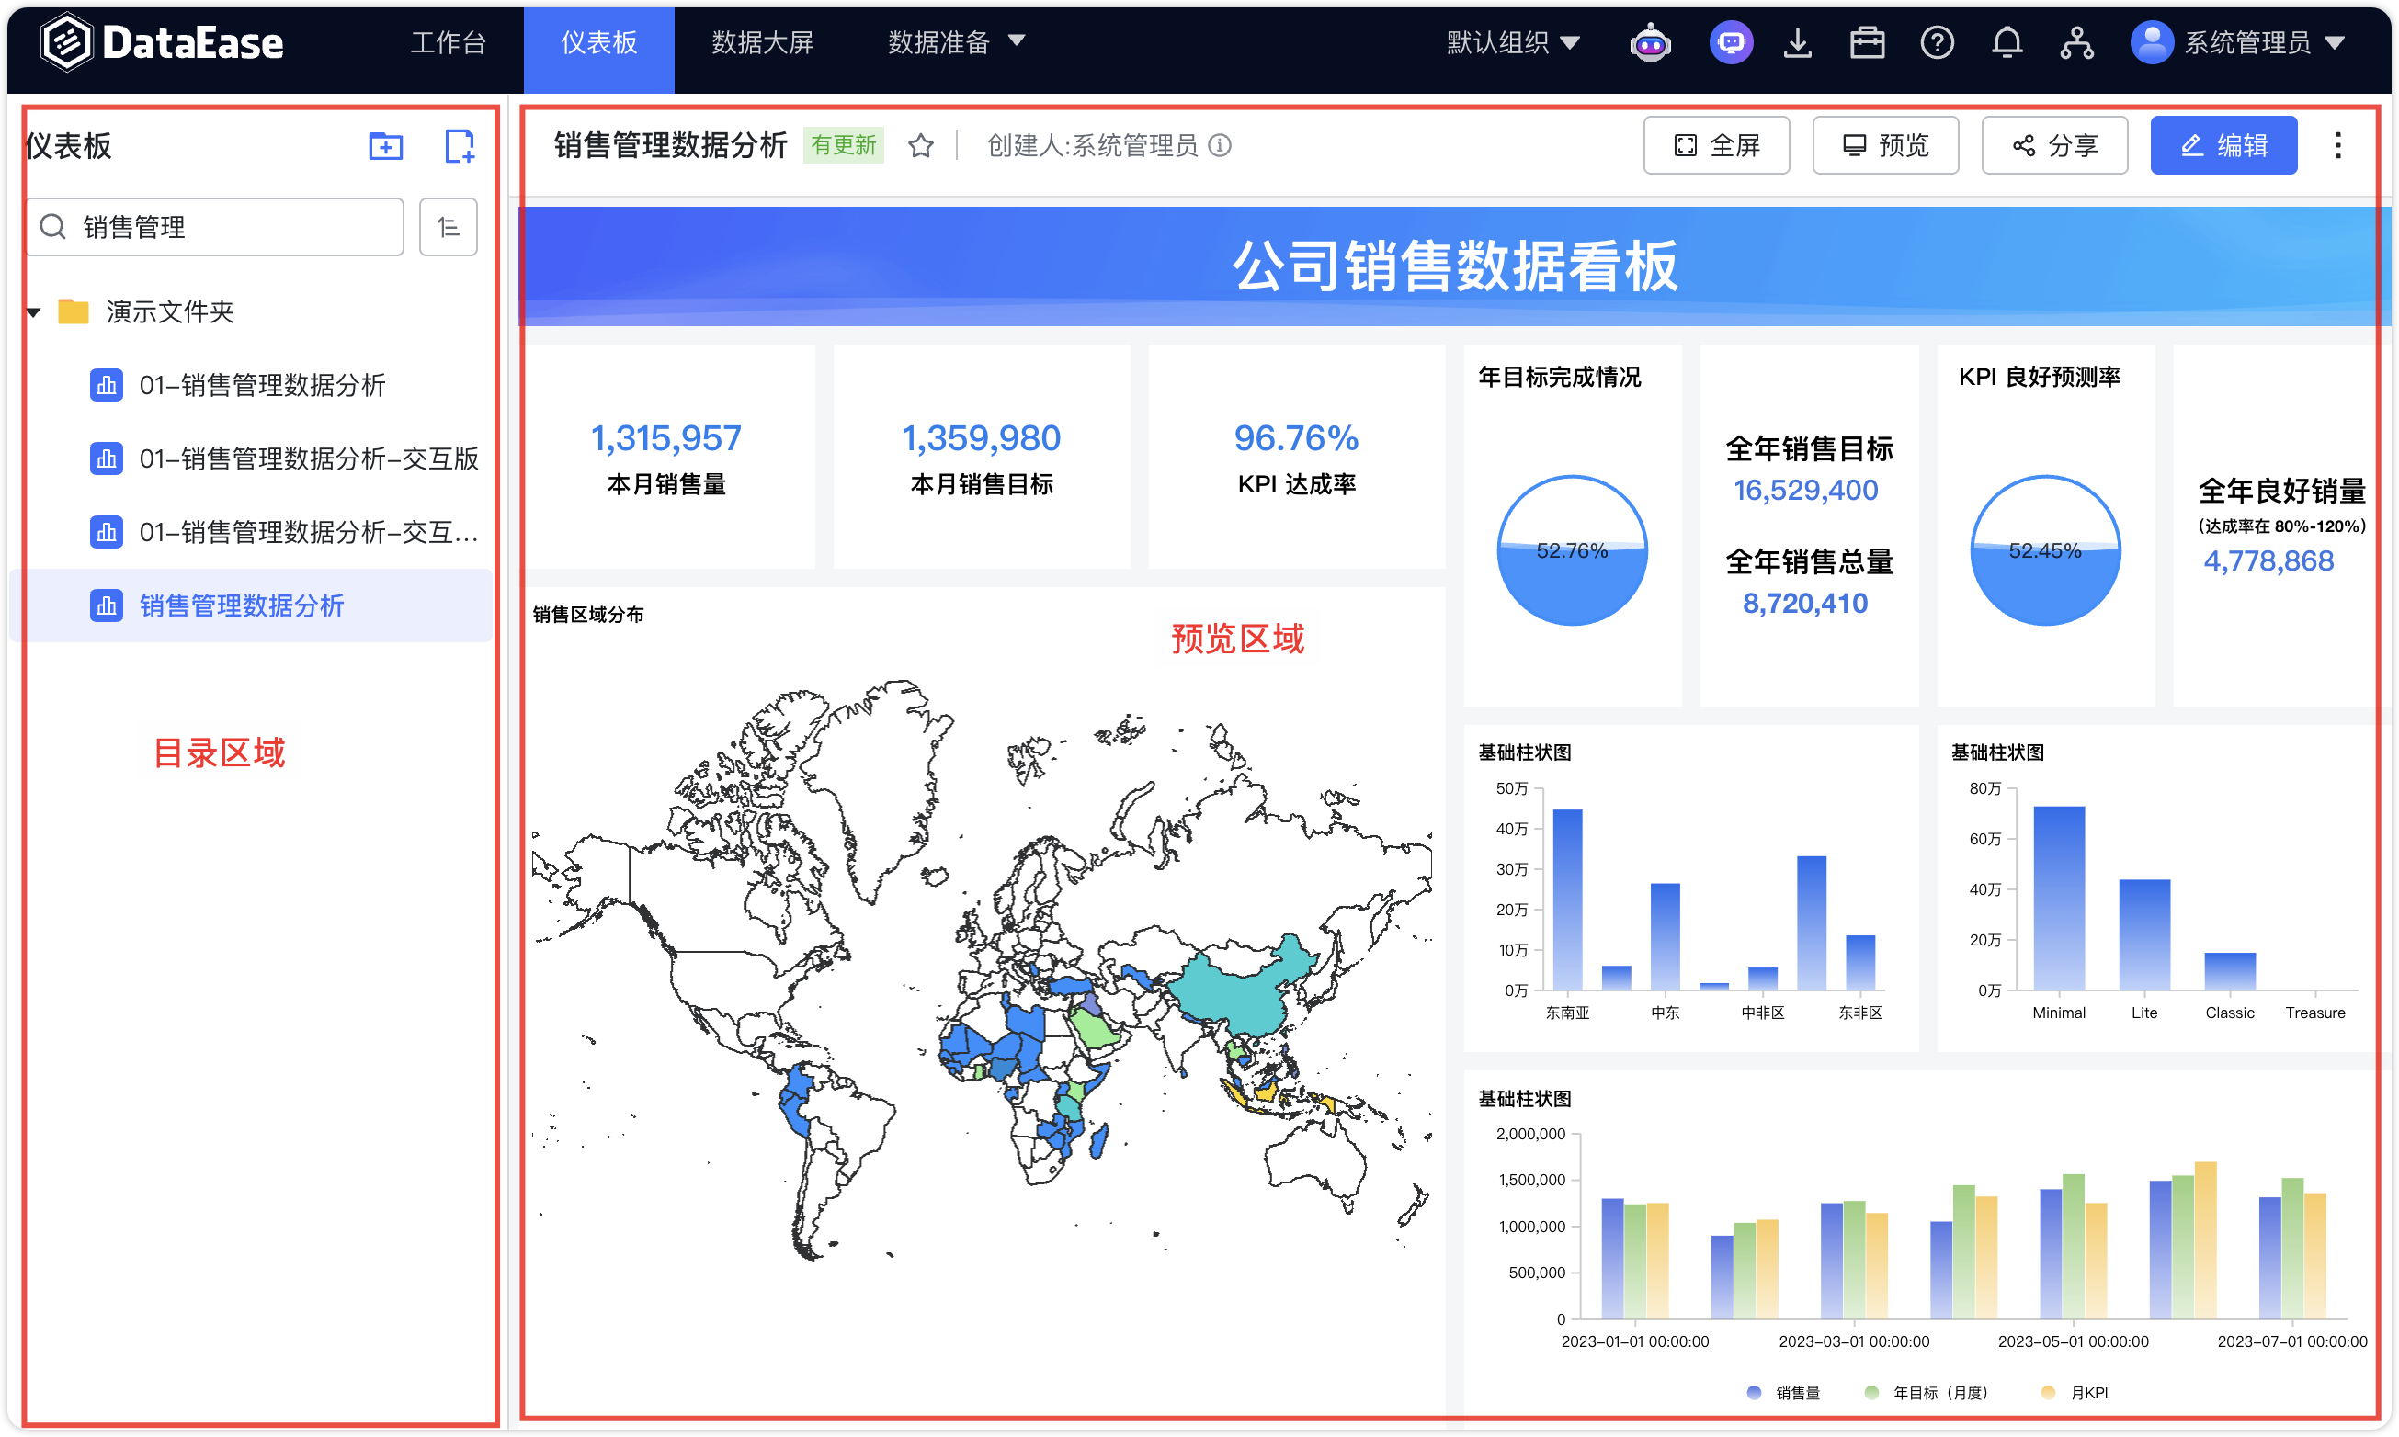2399x1437 pixels.
Task: Favorite dashboard with the star icon
Action: click(920, 145)
